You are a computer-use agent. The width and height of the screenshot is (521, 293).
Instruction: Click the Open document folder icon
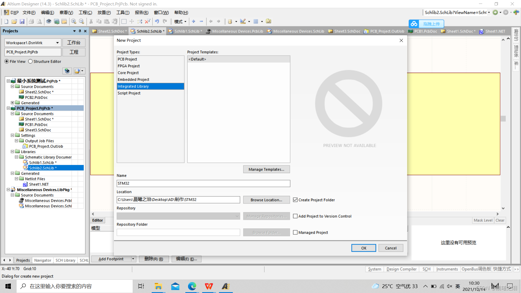14,21
